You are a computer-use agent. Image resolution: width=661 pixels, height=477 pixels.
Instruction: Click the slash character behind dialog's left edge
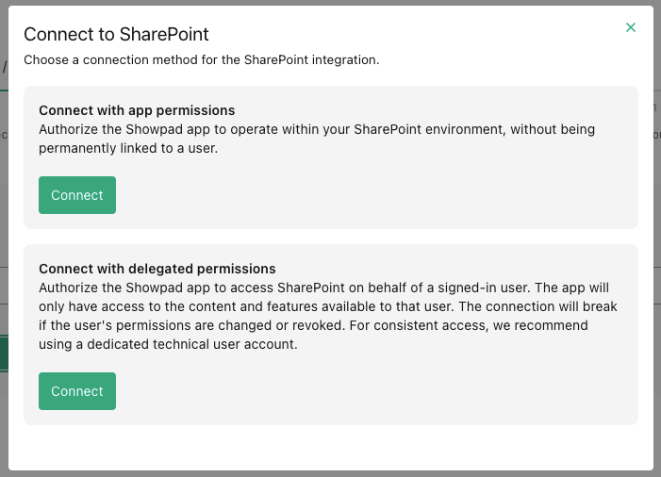click(5, 68)
